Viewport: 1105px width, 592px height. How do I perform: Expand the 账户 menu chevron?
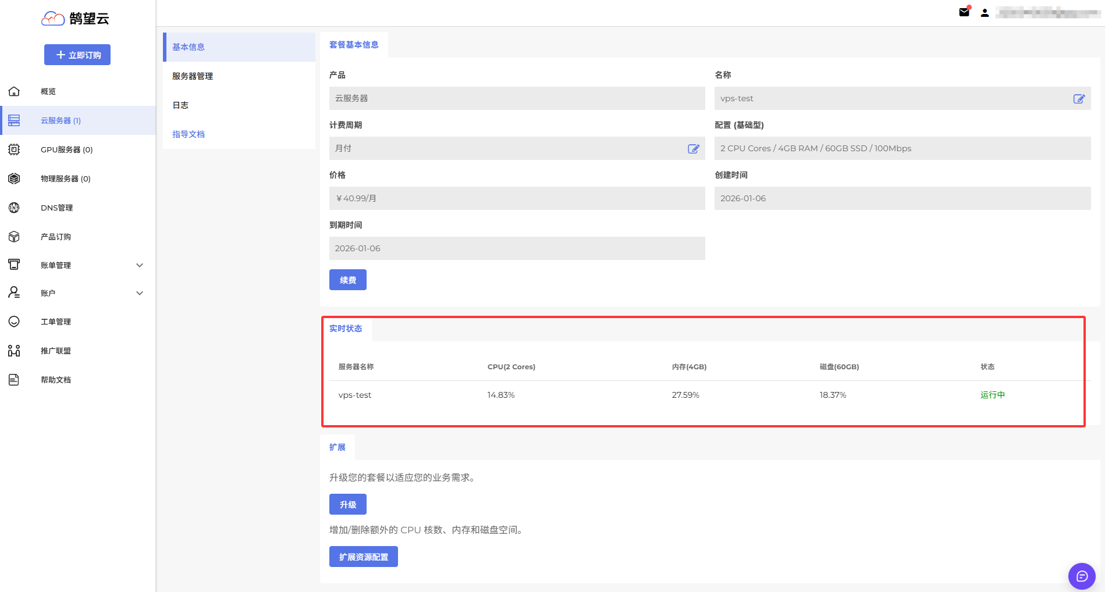click(x=140, y=293)
